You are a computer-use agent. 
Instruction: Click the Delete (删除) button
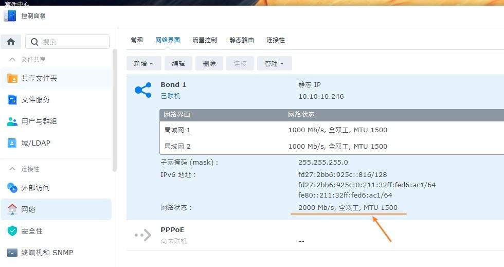click(x=209, y=63)
